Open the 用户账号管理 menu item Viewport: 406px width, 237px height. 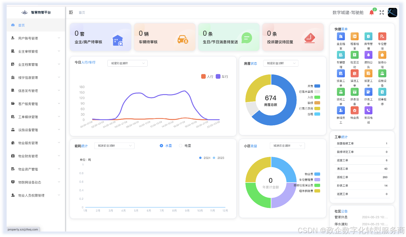pos(36,38)
